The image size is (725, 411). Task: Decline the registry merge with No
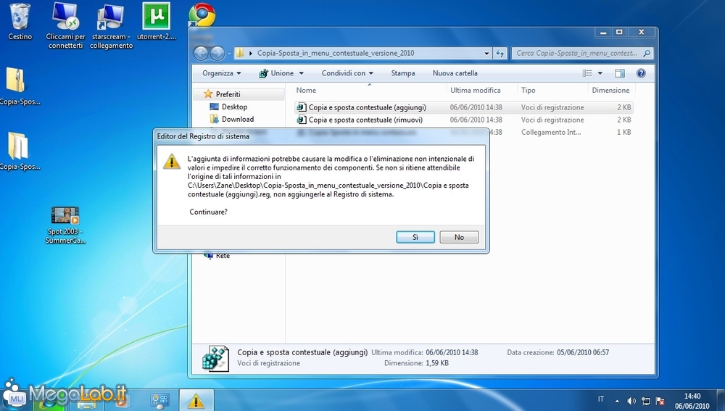459,237
